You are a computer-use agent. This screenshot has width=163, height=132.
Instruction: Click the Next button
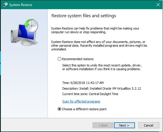point(124,125)
